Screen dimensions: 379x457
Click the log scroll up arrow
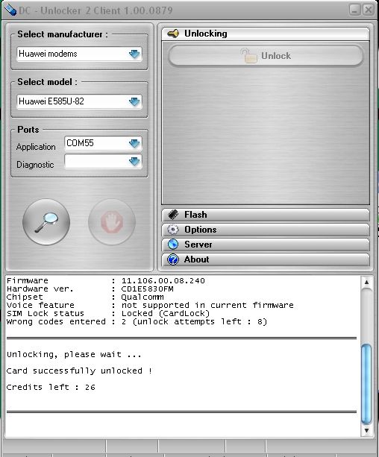[x=367, y=282]
